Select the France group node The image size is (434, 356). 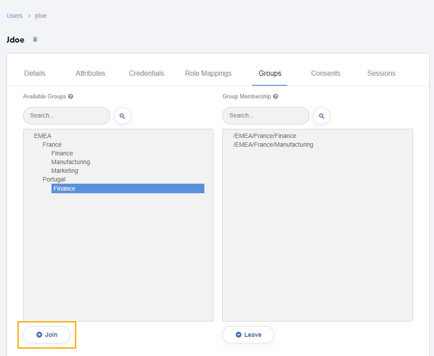point(52,144)
